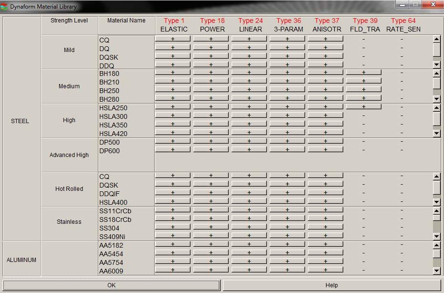This screenshot has height=293, width=444.
Task: Choose Type 1 ELASTIC for SS11CrCb
Action: click(x=173, y=210)
